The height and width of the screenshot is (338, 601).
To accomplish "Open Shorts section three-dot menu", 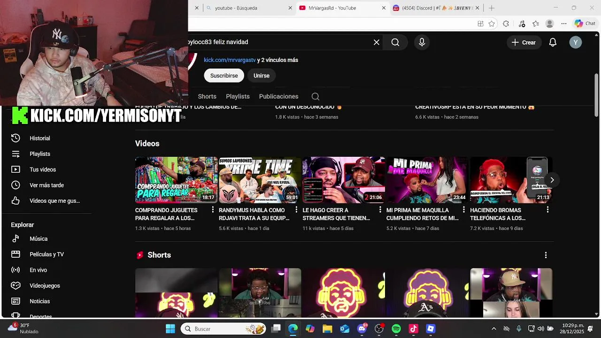I will [546, 255].
